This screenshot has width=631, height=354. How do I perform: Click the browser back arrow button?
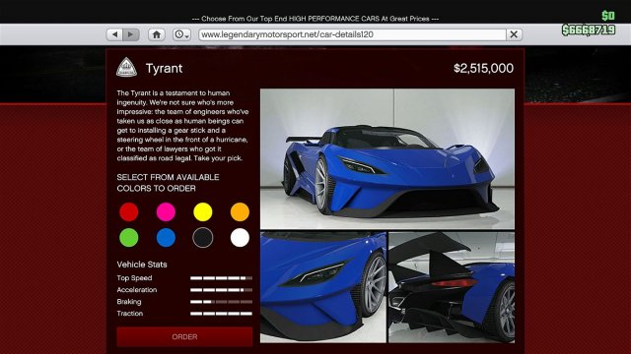point(114,34)
